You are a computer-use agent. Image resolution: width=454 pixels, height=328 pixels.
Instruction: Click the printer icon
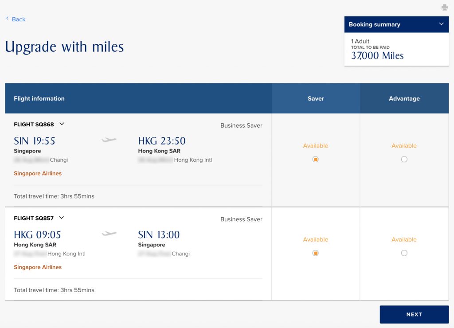(444, 7)
